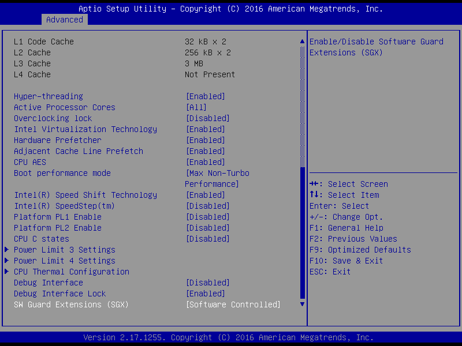462x346 pixels.
Task: Open Power Limit 3 Settings submenu
Action: [64, 250]
